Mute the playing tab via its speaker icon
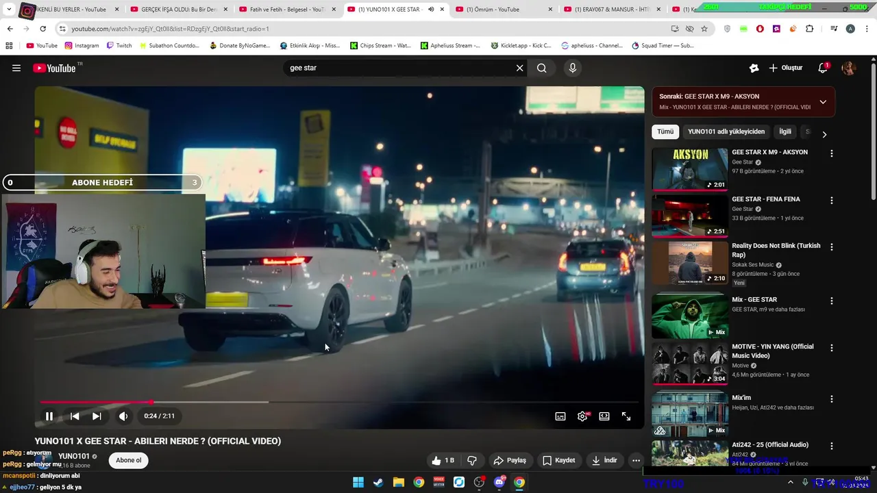The image size is (877, 493). pyautogui.click(x=431, y=10)
